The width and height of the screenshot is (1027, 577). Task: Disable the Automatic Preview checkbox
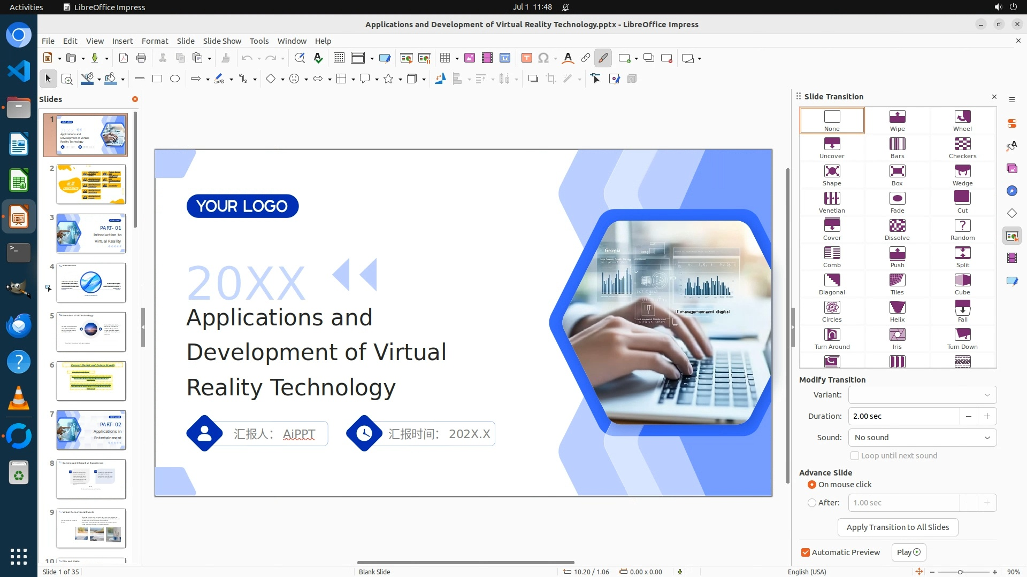[806, 552]
